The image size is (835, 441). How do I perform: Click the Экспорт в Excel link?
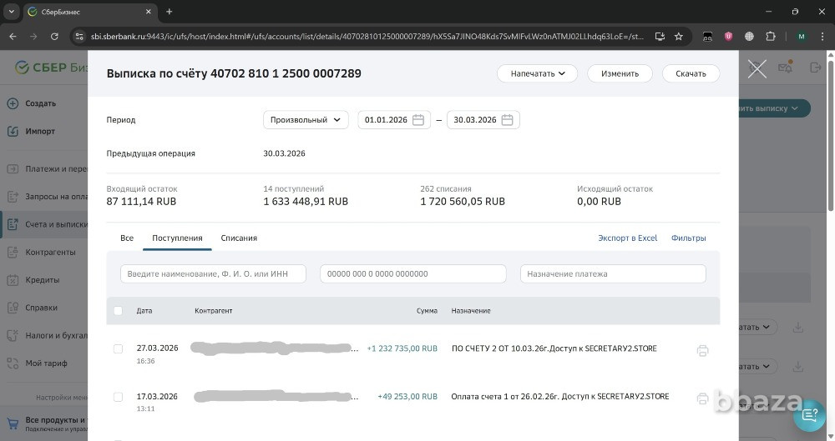coord(627,238)
